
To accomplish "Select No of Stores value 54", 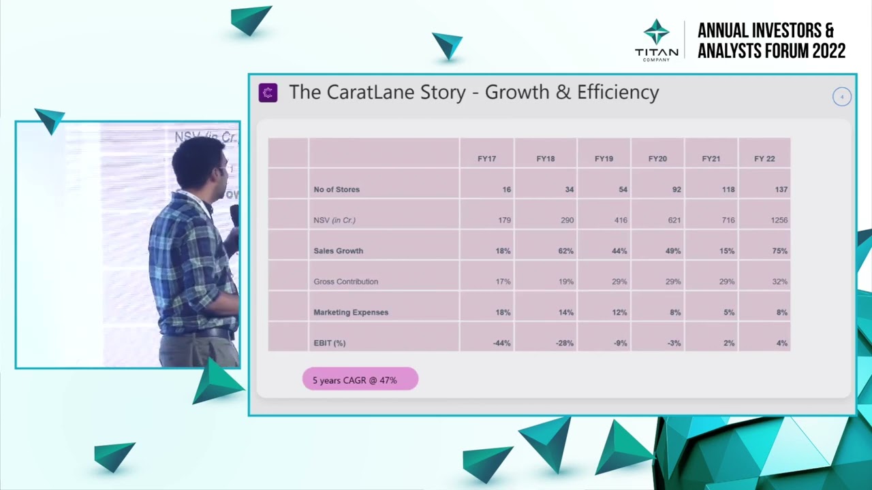I will pos(623,189).
